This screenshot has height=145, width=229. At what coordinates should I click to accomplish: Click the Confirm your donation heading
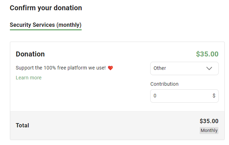[x=46, y=8]
